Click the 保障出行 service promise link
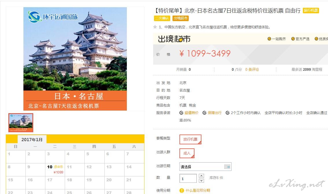The width and height of the screenshot is (328, 194). pyautogui.click(x=214, y=113)
